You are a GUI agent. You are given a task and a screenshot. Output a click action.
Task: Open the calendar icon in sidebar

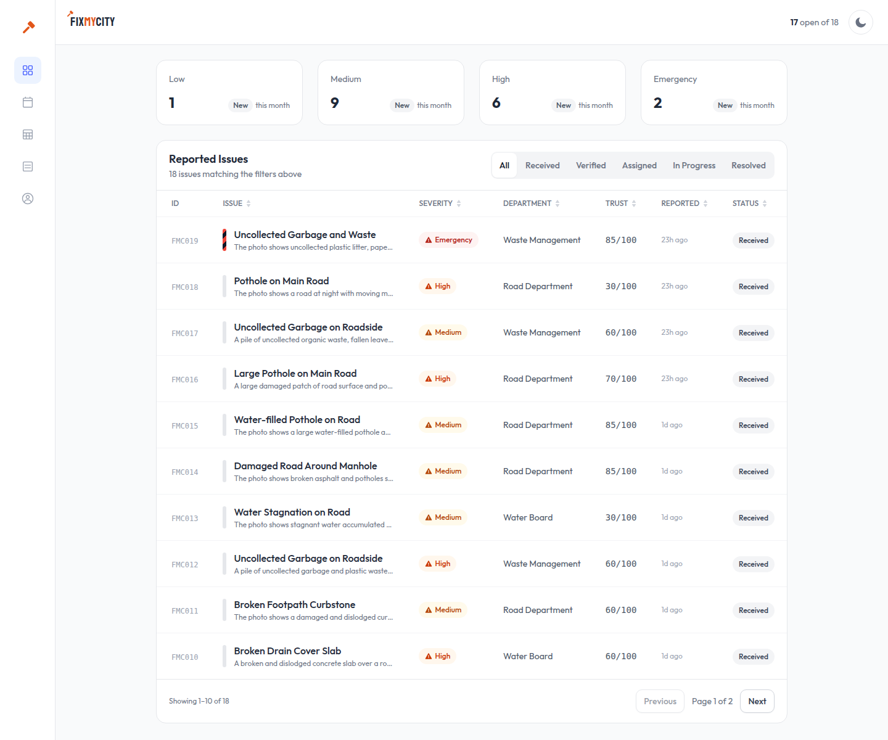28,102
